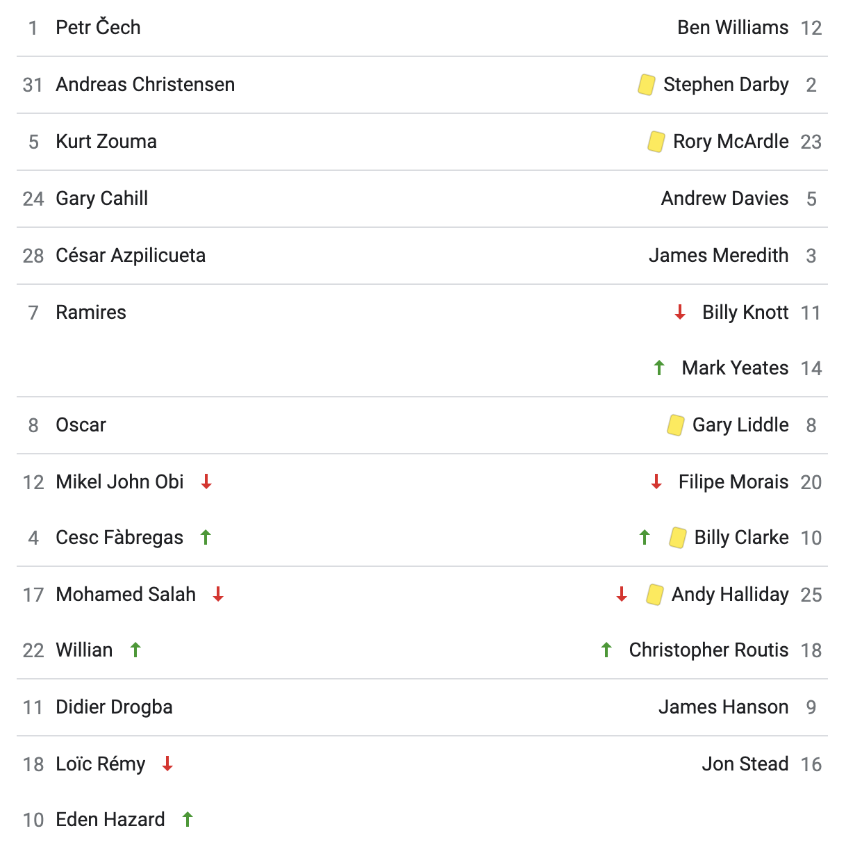Click the red arrow next to Mikel John Obi
The image size is (846, 849).
tap(206, 481)
